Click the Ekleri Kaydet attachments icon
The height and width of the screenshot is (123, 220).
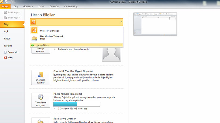coord(5,18)
